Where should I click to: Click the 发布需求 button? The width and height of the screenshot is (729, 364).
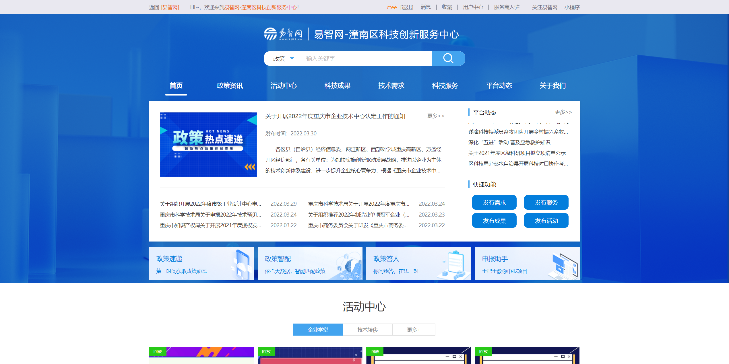[x=494, y=203]
